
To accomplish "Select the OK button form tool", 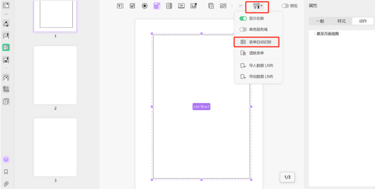I will coord(181,6).
